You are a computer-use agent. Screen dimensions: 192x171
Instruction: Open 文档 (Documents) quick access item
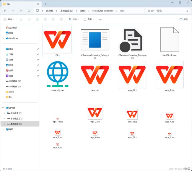[9, 60]
